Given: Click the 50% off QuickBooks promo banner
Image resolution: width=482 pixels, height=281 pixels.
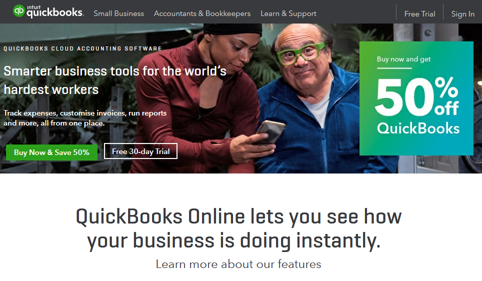Looking at the screenshot, I should [416, 98].
